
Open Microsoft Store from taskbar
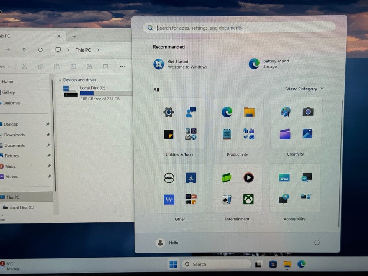click(x=273, y=264)
